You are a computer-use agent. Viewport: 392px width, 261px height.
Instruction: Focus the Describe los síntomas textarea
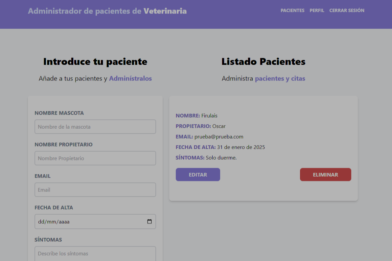95,253
